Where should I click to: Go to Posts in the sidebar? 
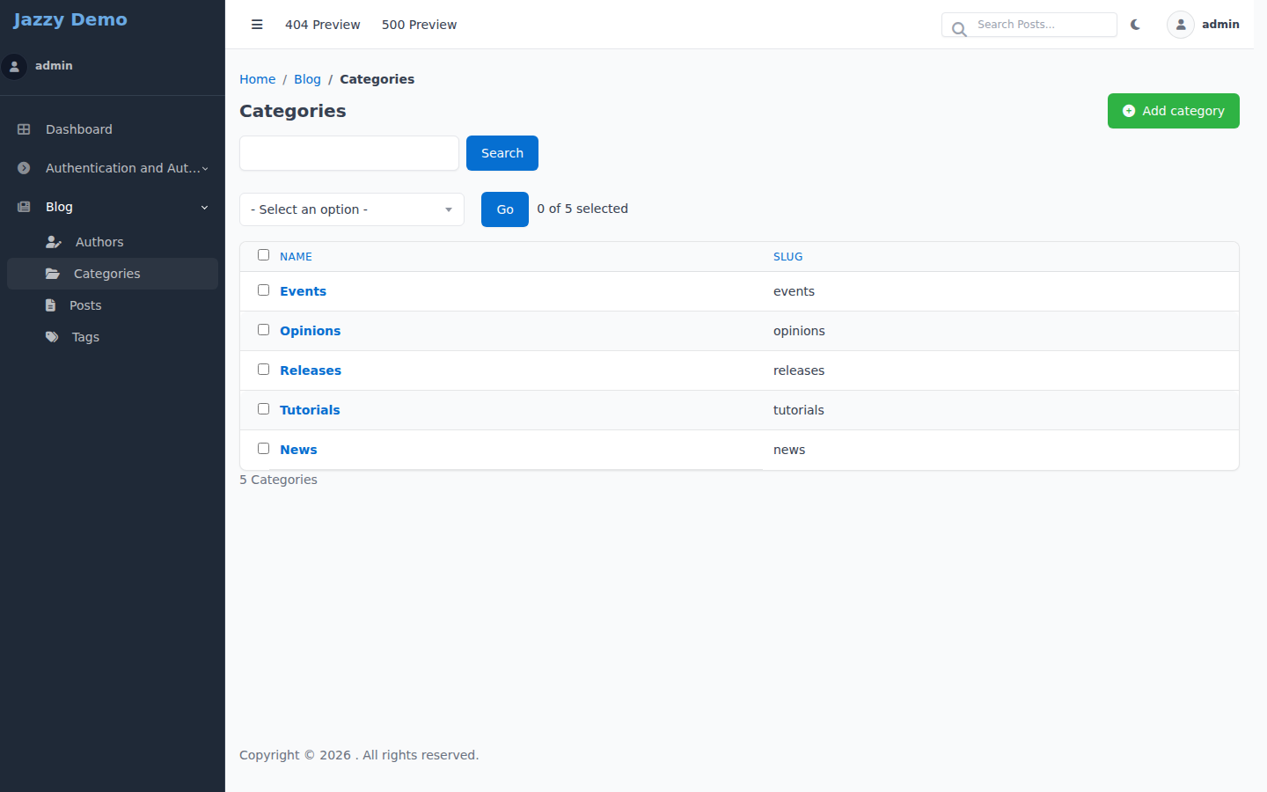[x=113, y=305]
